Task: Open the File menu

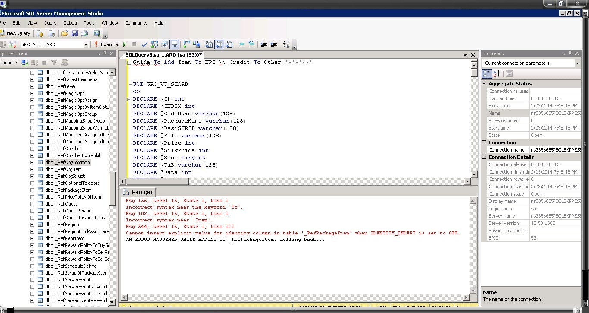Action: pos(3,23)
